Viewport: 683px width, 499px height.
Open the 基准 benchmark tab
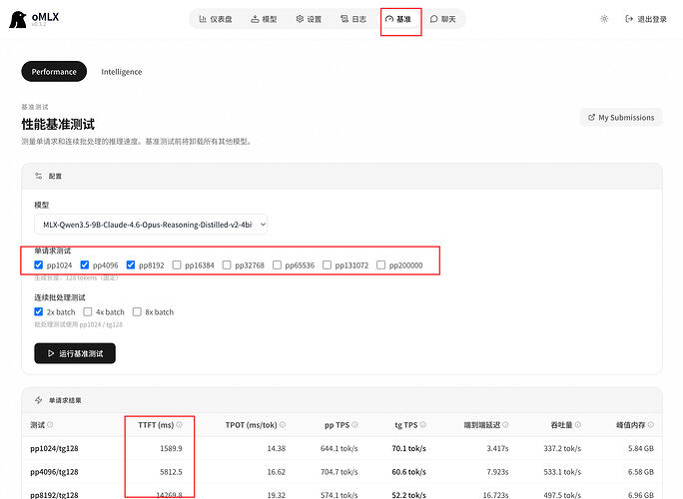coord(398,19)
